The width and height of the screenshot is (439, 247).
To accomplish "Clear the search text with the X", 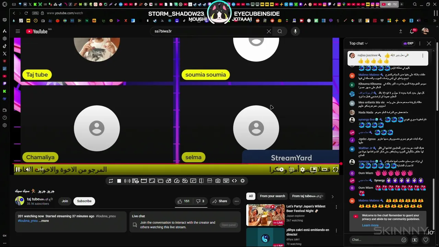I will point(269,31).
